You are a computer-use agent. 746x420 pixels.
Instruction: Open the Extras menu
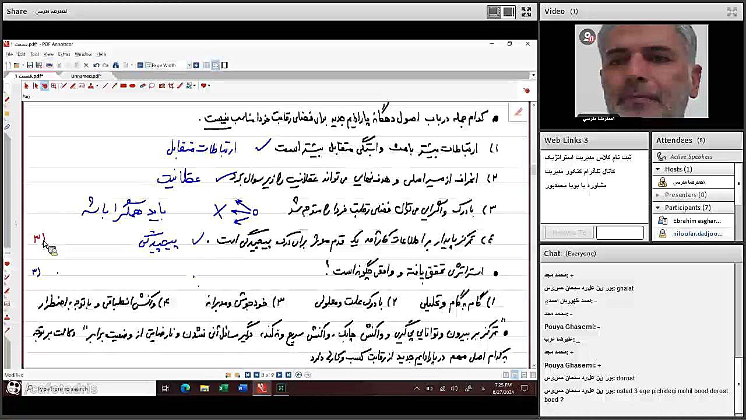(x=64, y=54)
